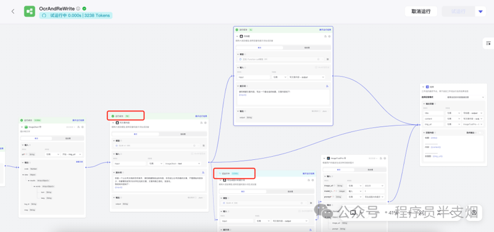Click the back arrow beside OcrAndReWrite

(13, 12)
